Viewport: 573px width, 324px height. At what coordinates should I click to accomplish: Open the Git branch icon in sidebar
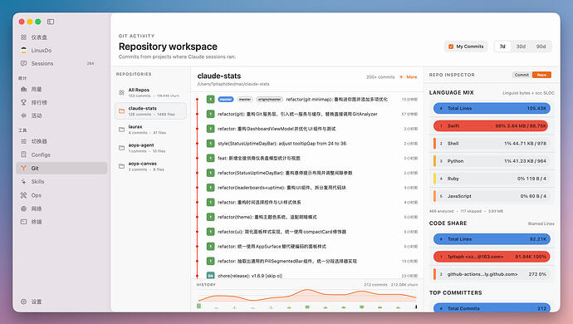click(24, 168)
